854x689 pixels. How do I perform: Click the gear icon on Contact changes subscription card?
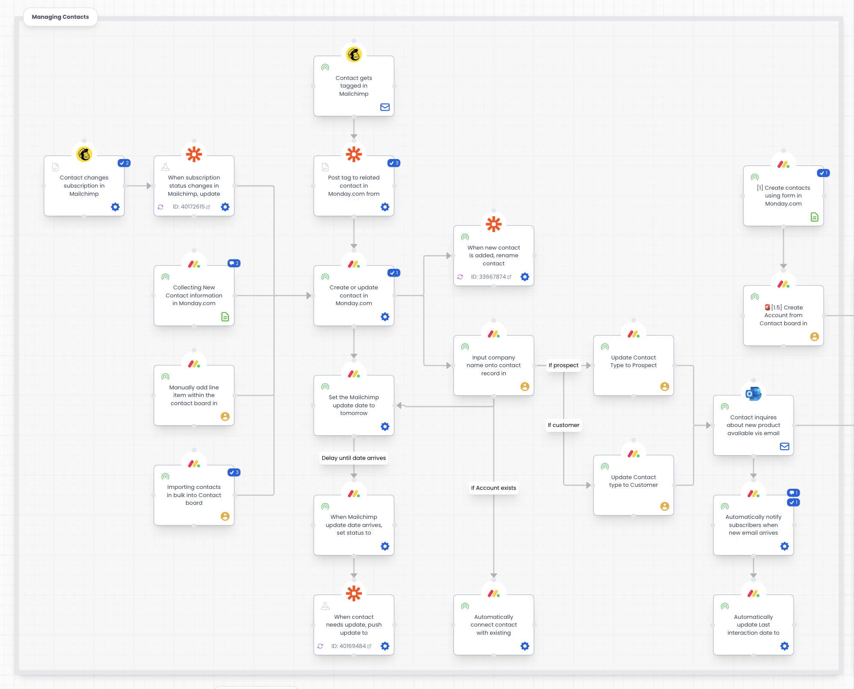[x=116, y=207]
